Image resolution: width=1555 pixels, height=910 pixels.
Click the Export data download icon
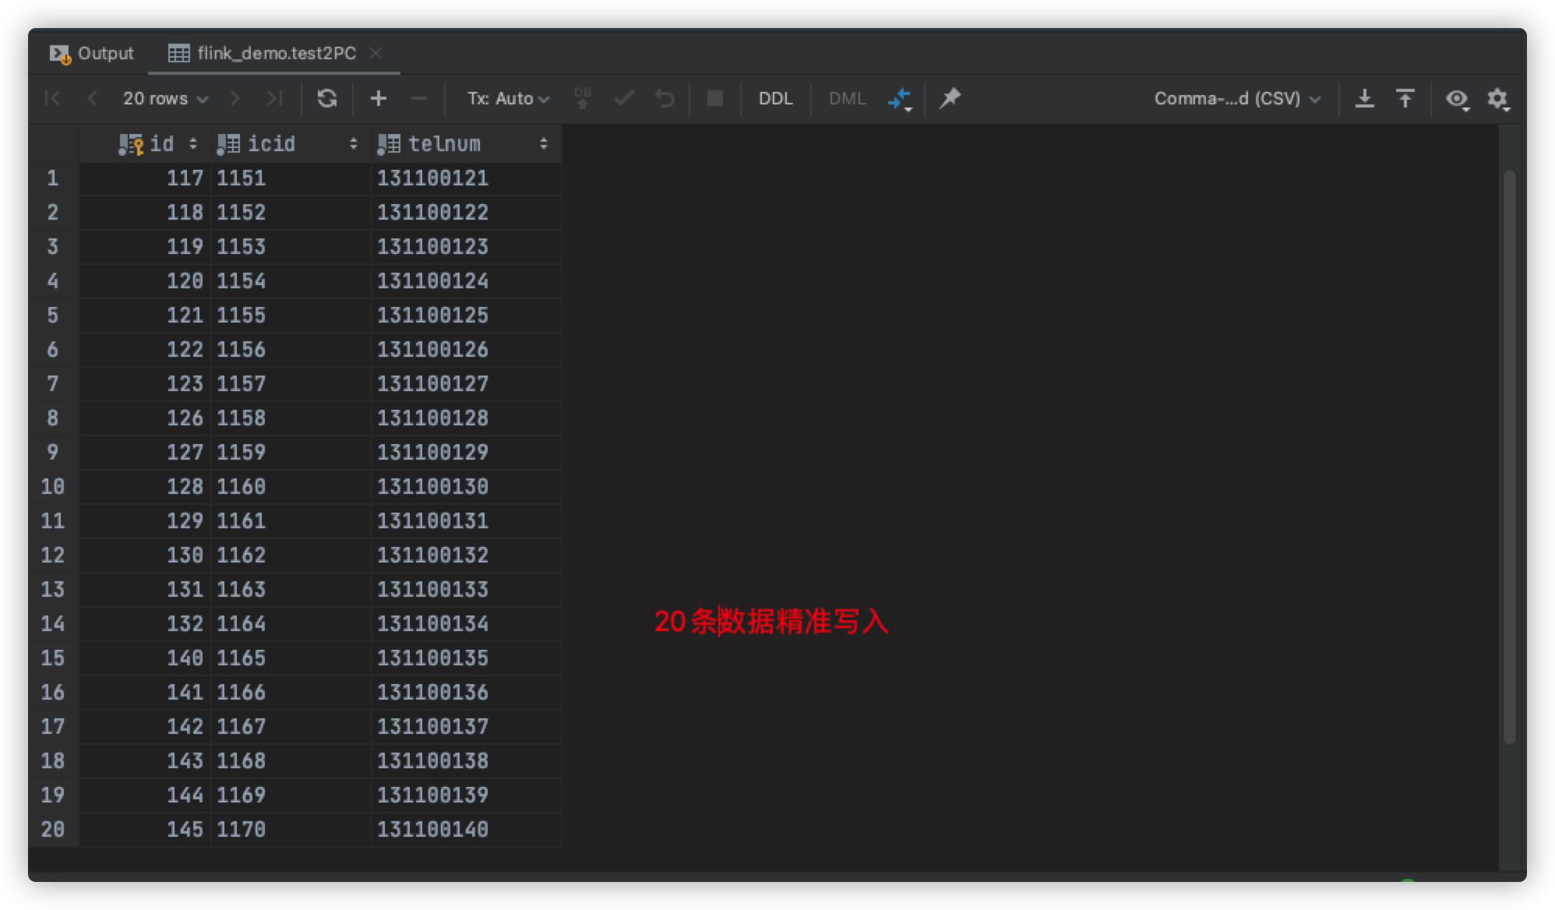(x=1364, y=98)
